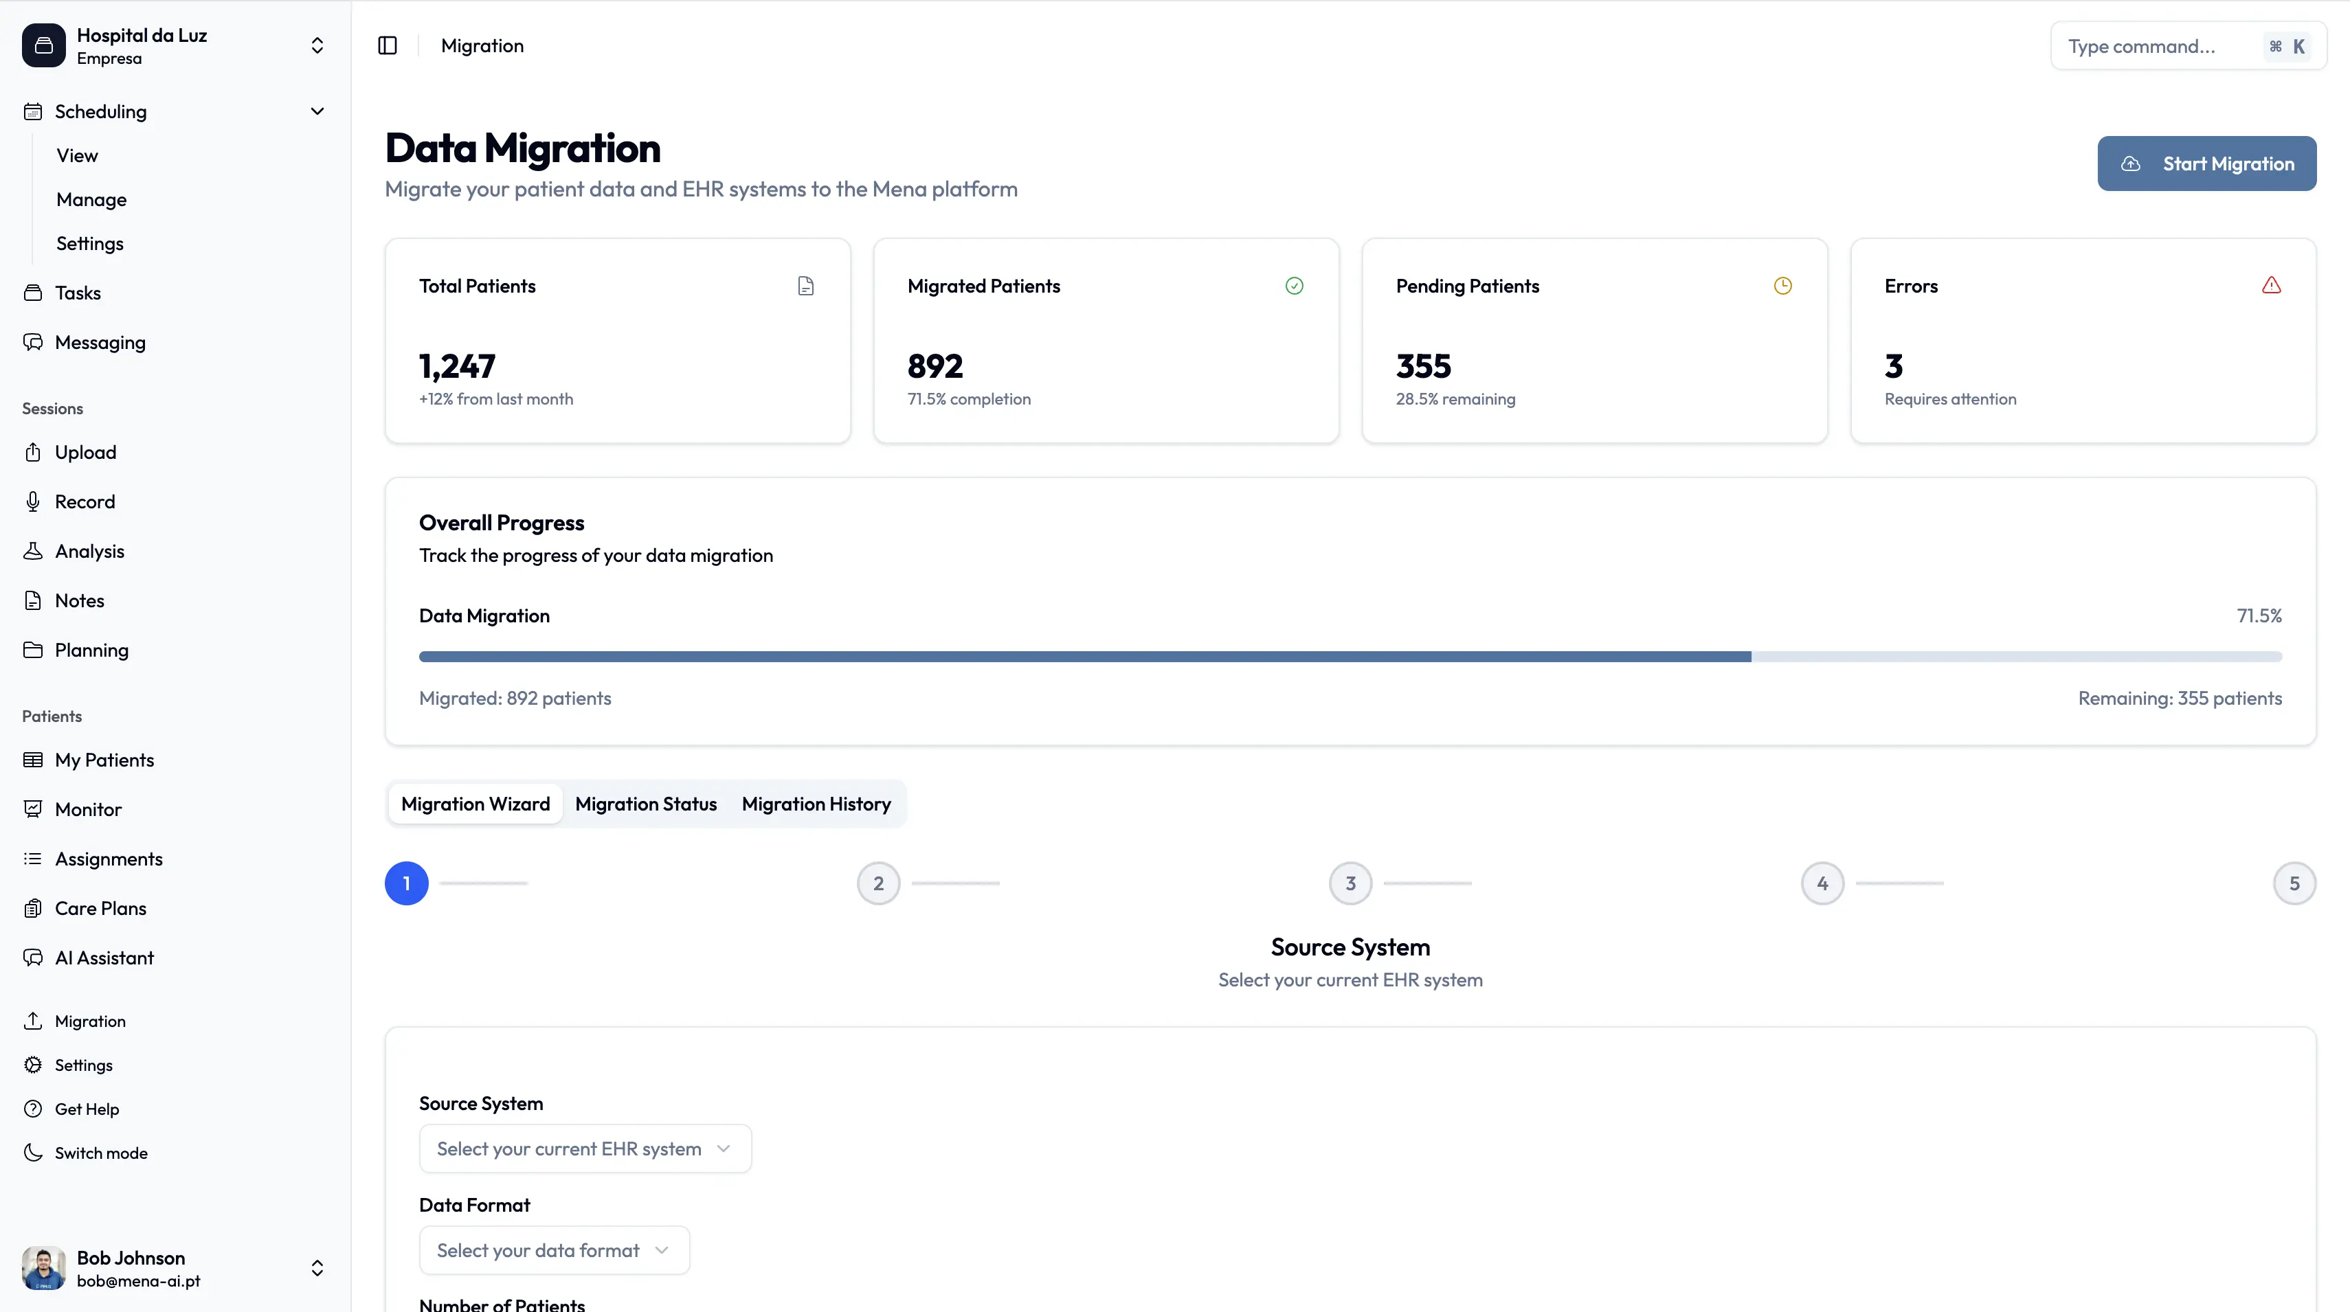Click the Errors warning triangle icon
Screen dimensions: 2350x1312
(x=2270, y=285)
